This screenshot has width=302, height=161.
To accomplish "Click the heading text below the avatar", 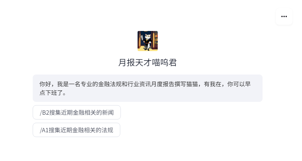I will [x=148, y=63].
